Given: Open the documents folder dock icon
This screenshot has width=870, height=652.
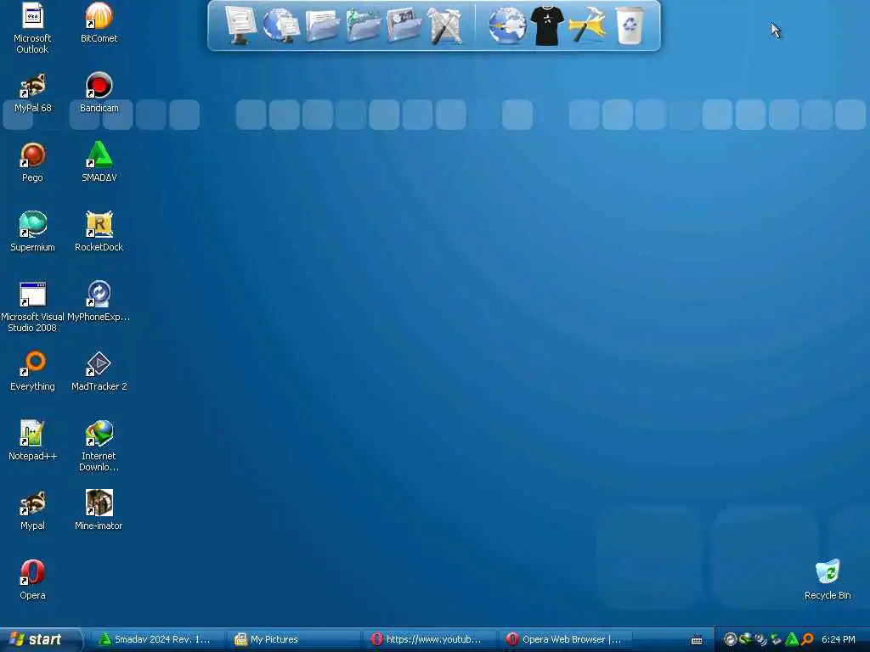Looking at the screenshot, I should point(322,26).
